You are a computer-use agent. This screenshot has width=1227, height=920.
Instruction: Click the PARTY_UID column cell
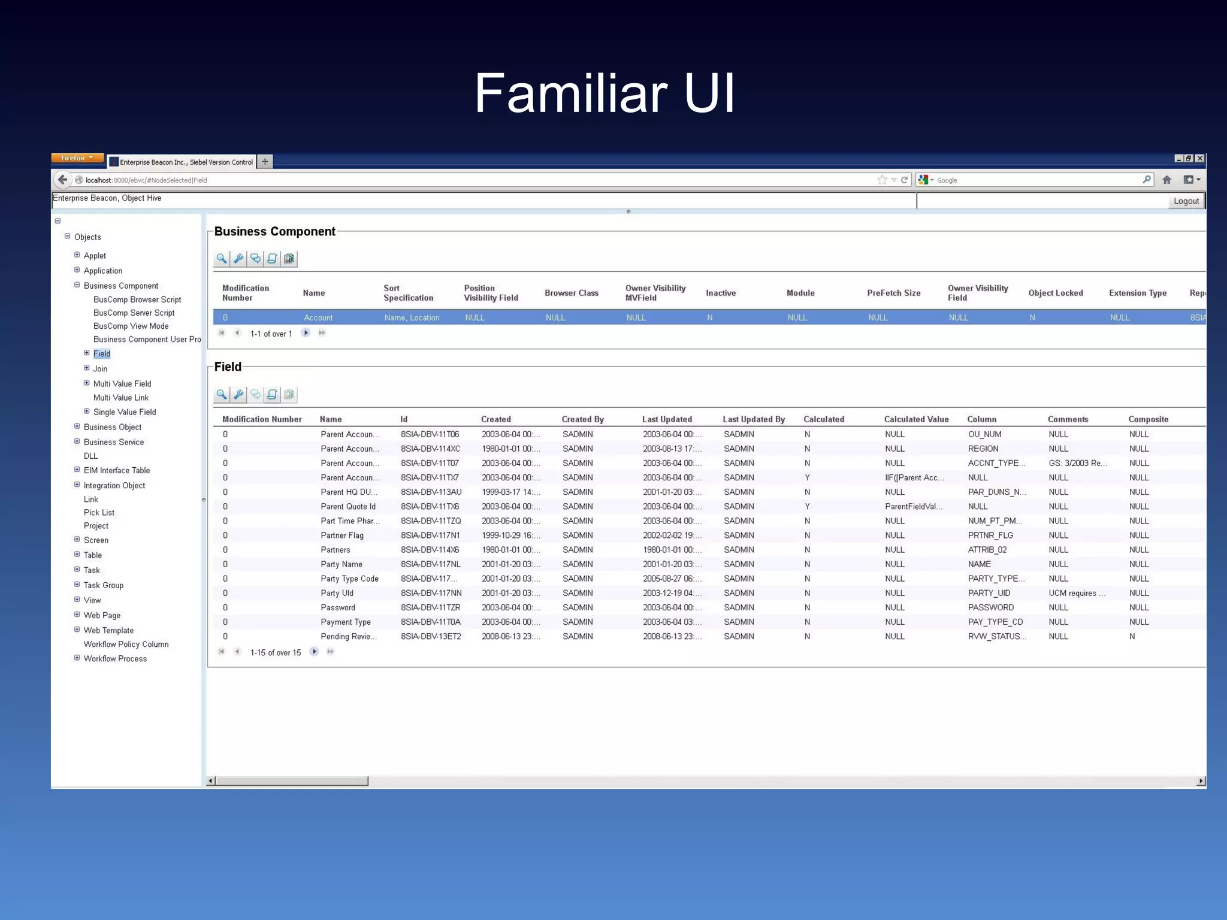(989, 593)
